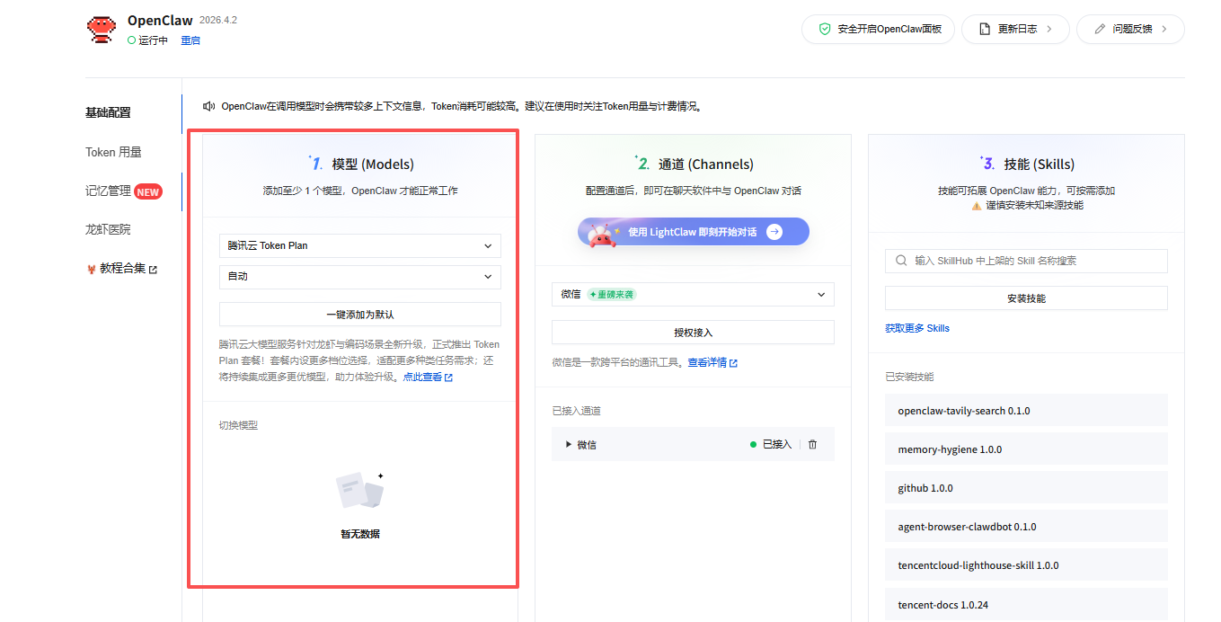Click the external link icon after 查看详情
The image size is (1221, 622).
click(733, 363)
